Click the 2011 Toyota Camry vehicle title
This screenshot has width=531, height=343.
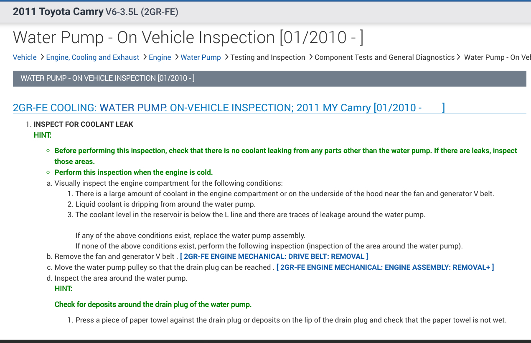pos(58,12)
